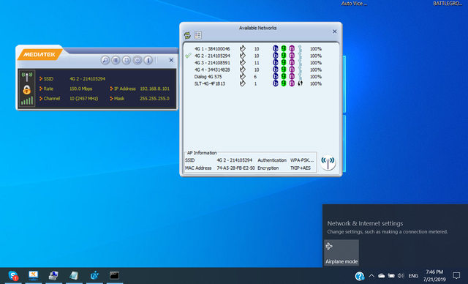Open the Get Help tray icon
This screenshot has width=468, height=284.
click(x=360, y=276)
